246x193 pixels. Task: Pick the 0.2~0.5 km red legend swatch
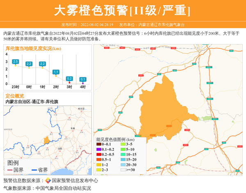(x=99, y=154)
